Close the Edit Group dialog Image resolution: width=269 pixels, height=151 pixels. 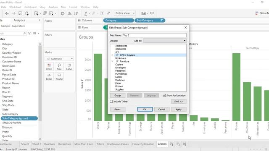186,27
